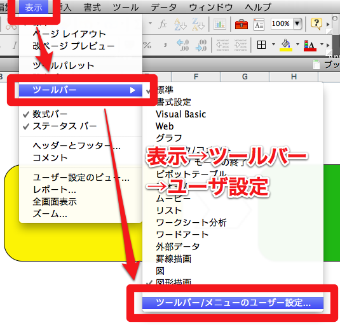
Task: Click the borders grid icon
Action: pos(261,45)
